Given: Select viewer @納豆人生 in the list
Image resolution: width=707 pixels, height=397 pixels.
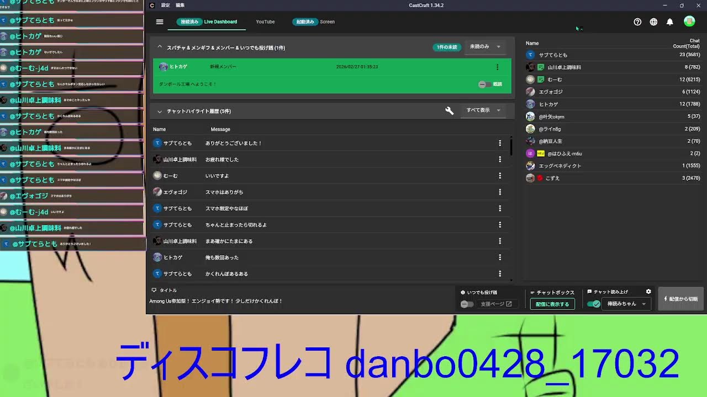Looking at the screenshot, I should pos(613,141).
